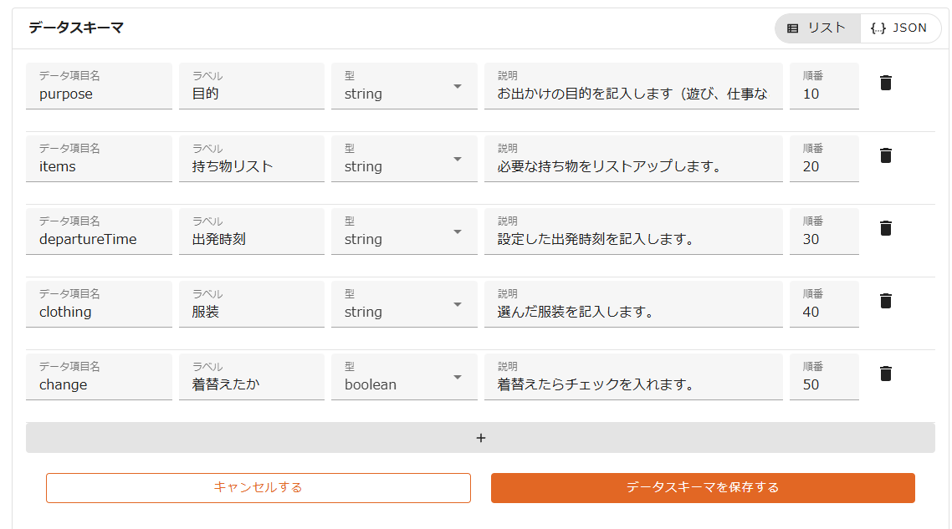Click the 持ち物リスト label field
This screenshot has width=952, height=529.
(251, 166)
